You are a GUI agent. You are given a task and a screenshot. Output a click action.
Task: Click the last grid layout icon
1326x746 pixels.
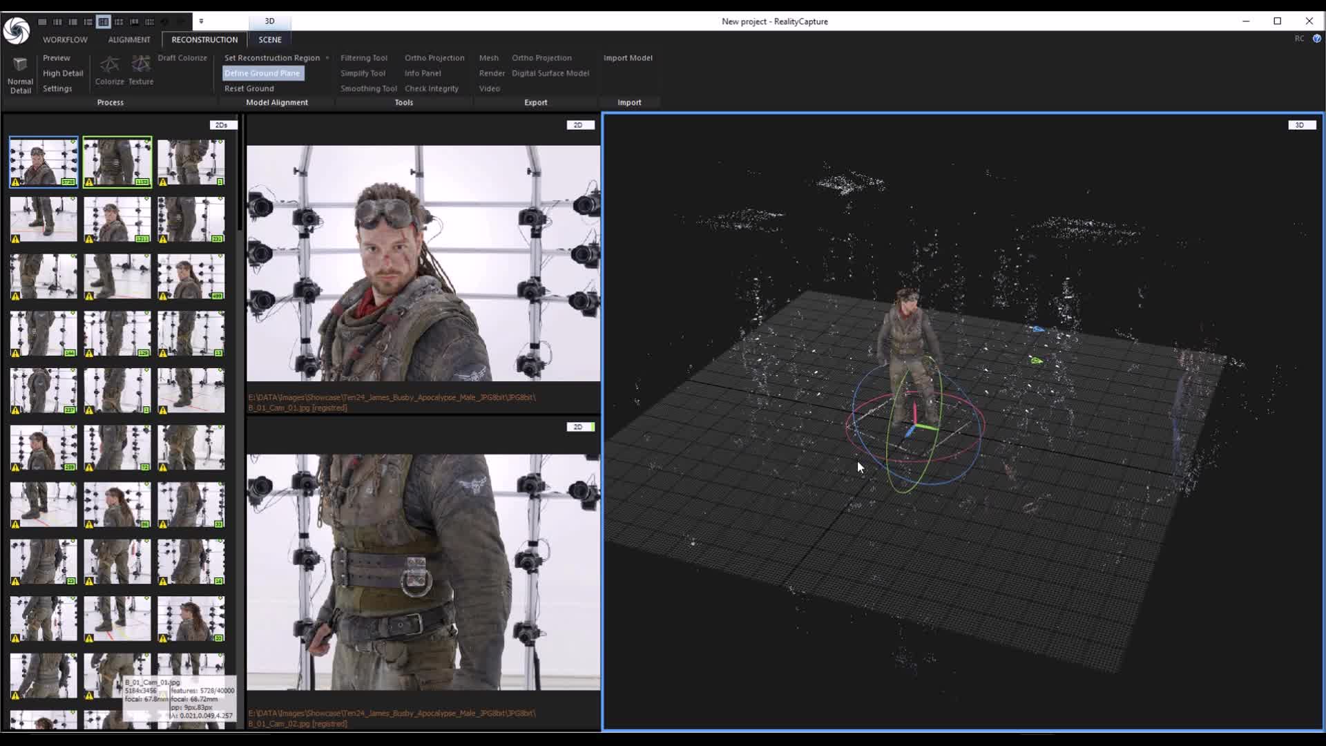point(149,22)
